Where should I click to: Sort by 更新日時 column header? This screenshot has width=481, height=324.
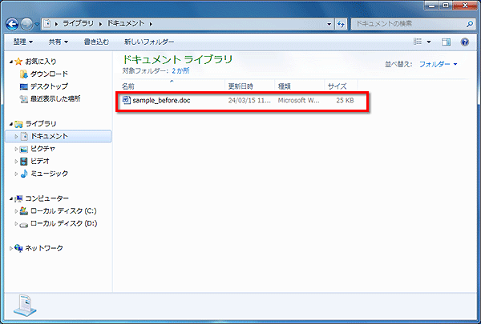(249, 86)
